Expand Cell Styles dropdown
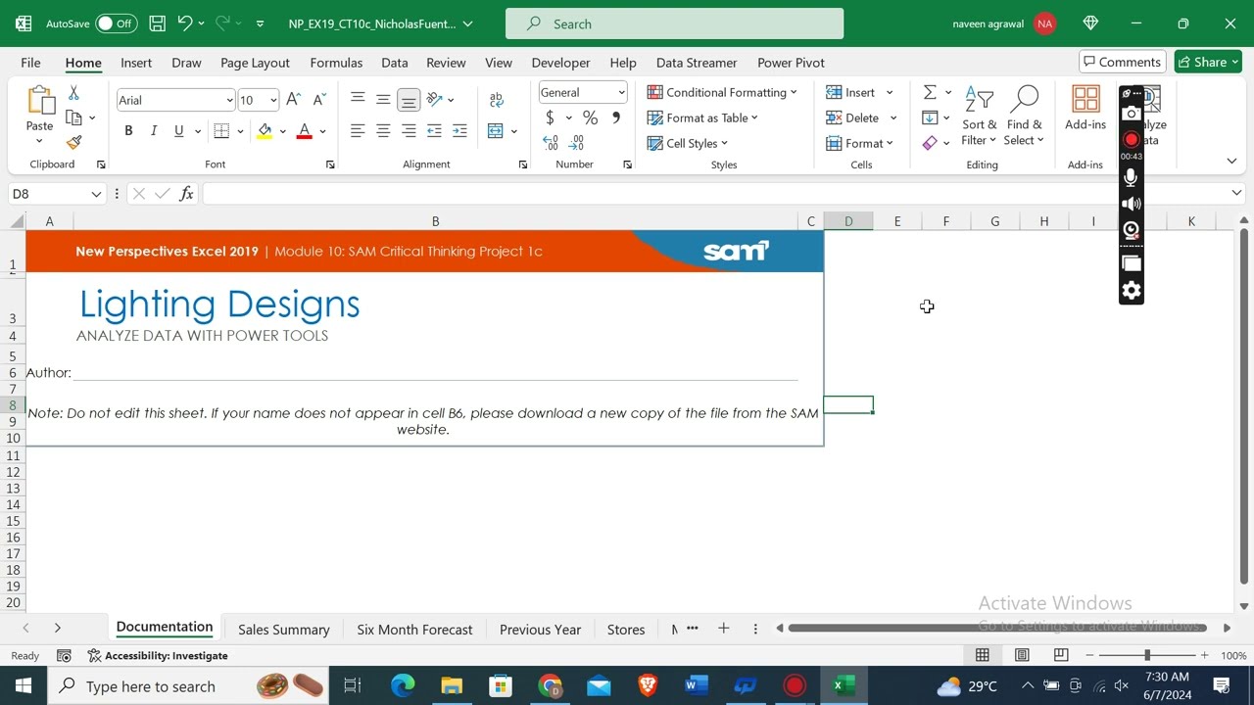 click(x=724, y=143)
